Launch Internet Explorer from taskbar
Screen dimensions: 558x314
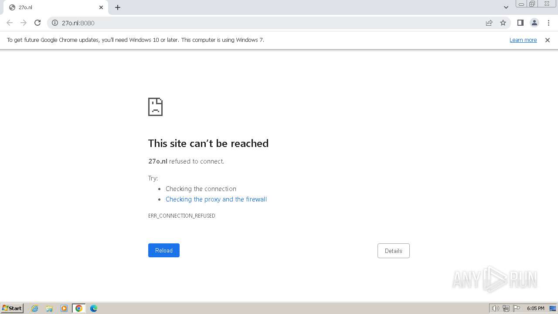[x=35, y=308]
